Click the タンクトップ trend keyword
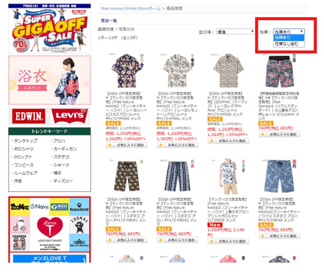Image resolution: width=324 pixels, height=274 pixels. click(x=25, y=141)
